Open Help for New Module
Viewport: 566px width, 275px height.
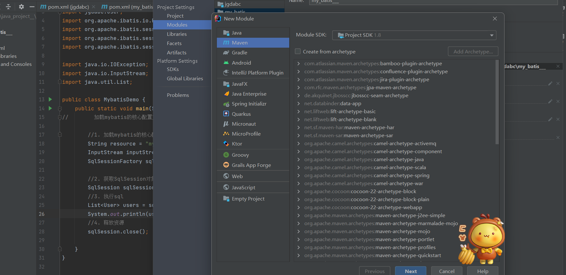(482, 271)
